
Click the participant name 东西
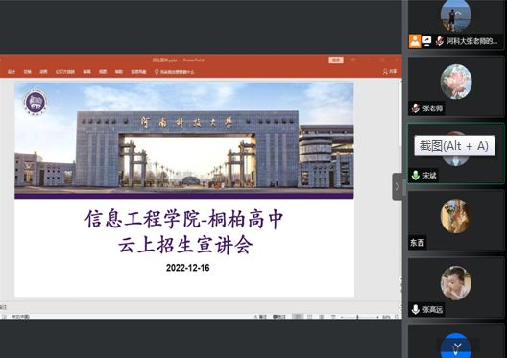[417, 242]
